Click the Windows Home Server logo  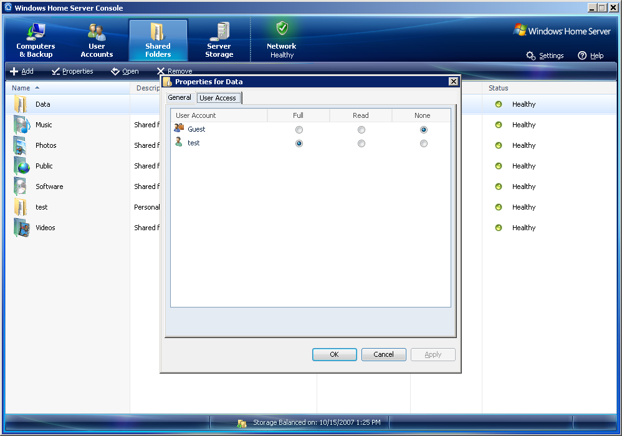tap(562, 31)
